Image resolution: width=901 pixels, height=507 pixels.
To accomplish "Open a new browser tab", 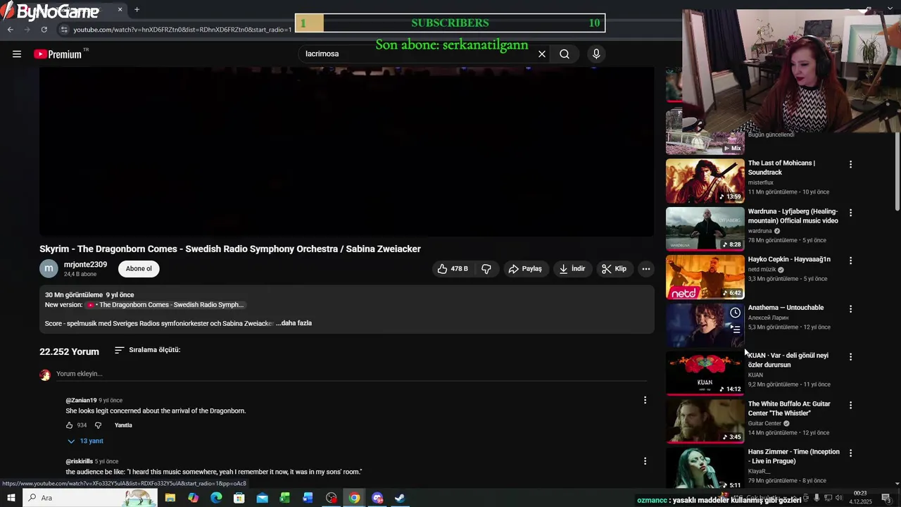I will pyautogui.click(x=137, y=10).
